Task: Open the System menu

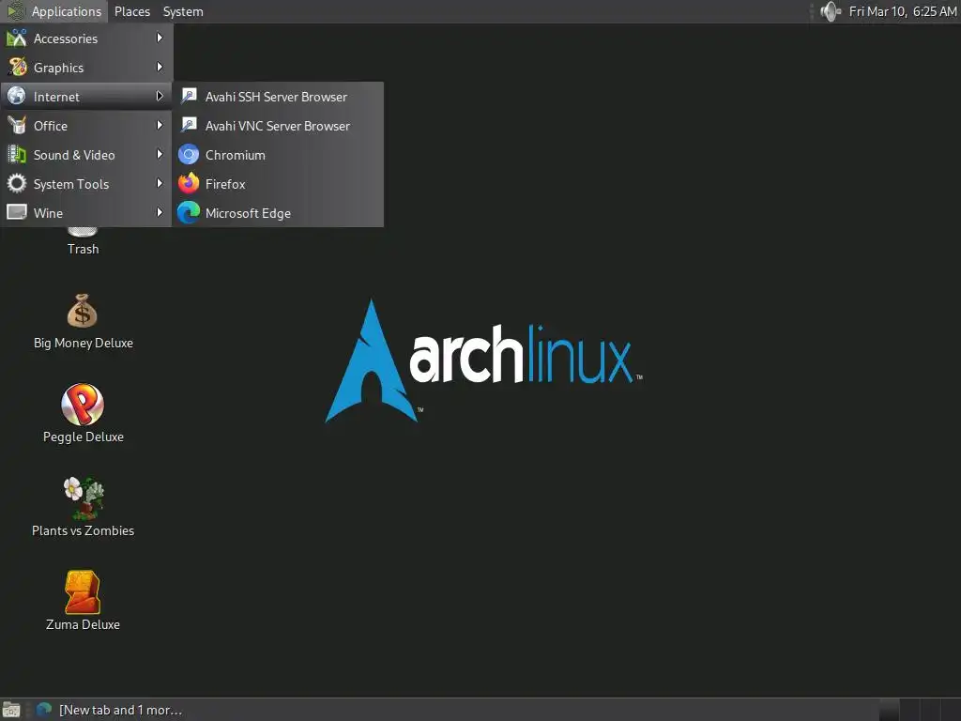Action: click(x=183, y=11)
